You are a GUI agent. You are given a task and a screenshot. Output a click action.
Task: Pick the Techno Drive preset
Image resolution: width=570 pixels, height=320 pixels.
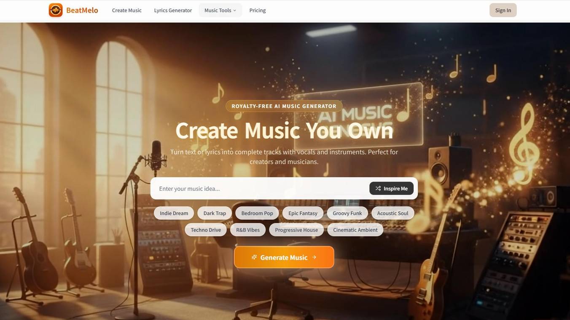206,230
